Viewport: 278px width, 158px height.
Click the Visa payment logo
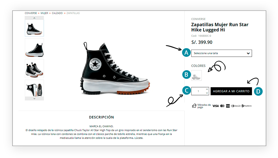click(x=216, y=106)
